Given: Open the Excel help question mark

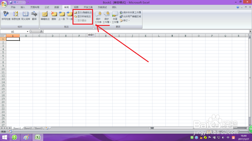Looking at the screenshot, I should tap(238, 7).
